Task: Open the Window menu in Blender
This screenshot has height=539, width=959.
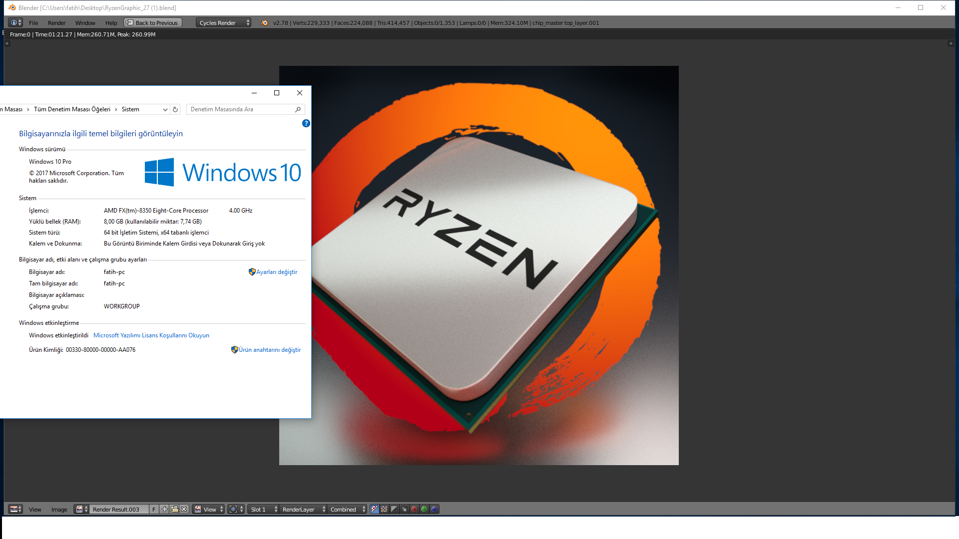Action: coord(85,23)
